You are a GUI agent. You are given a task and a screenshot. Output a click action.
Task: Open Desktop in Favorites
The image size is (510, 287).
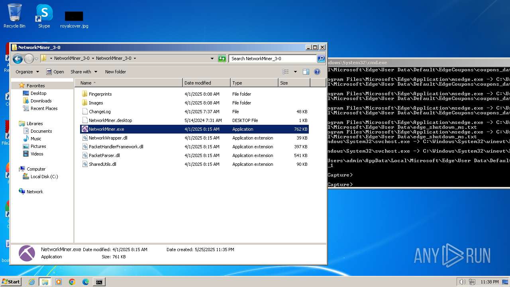tap(38, 93)
